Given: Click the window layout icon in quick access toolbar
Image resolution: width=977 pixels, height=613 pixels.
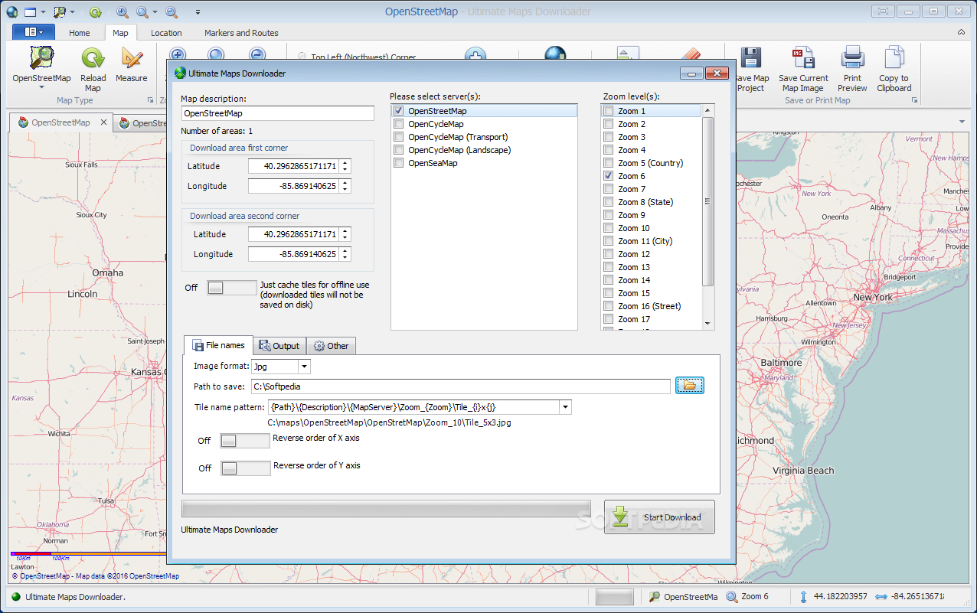Looking at the screenshot, I should click(x=31, y=11).
